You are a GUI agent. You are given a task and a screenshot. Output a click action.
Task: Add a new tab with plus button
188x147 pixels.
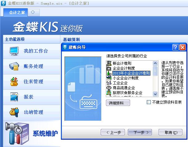[33, 12]
